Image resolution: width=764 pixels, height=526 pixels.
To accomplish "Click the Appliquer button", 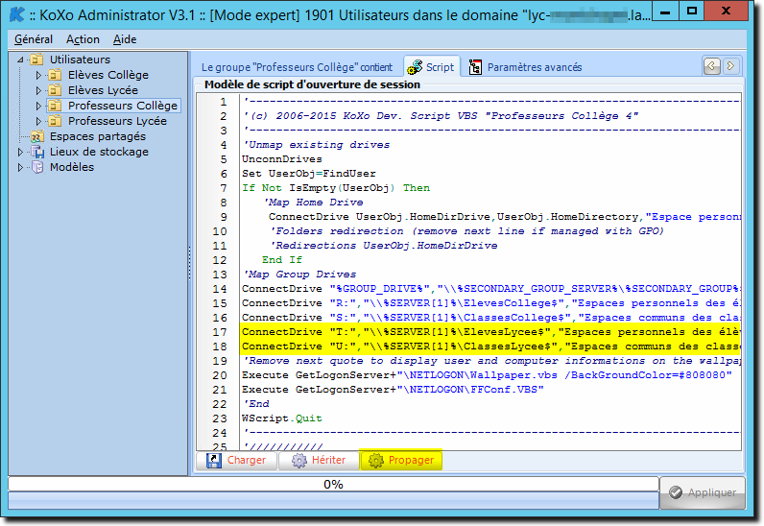I will (x=703, y=492).
